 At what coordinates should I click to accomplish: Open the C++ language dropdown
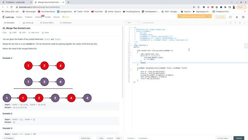[133, 23]
